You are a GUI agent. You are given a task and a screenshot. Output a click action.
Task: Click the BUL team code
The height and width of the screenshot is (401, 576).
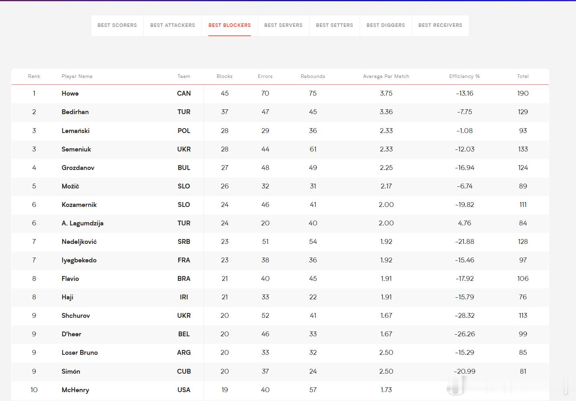coord(184,168)
